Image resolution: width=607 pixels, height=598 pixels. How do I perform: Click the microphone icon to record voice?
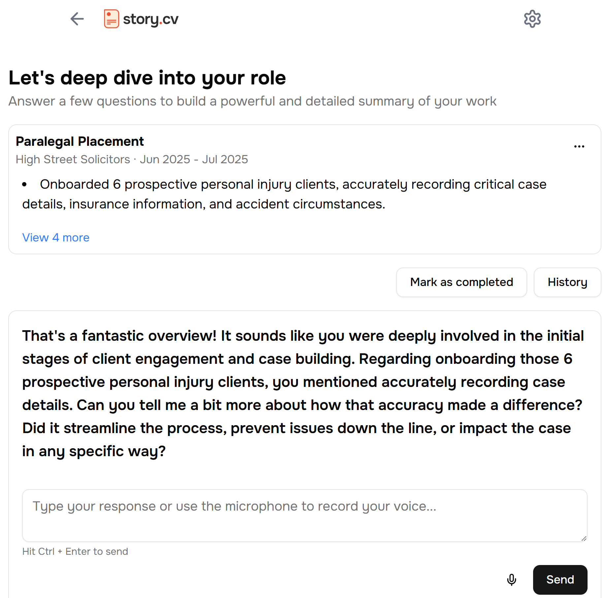[512, 580]
